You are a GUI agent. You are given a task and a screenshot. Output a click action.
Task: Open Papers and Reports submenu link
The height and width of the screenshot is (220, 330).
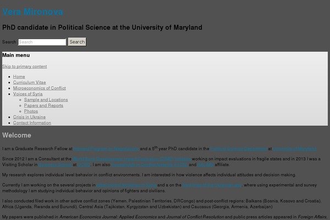coord(43,106)
